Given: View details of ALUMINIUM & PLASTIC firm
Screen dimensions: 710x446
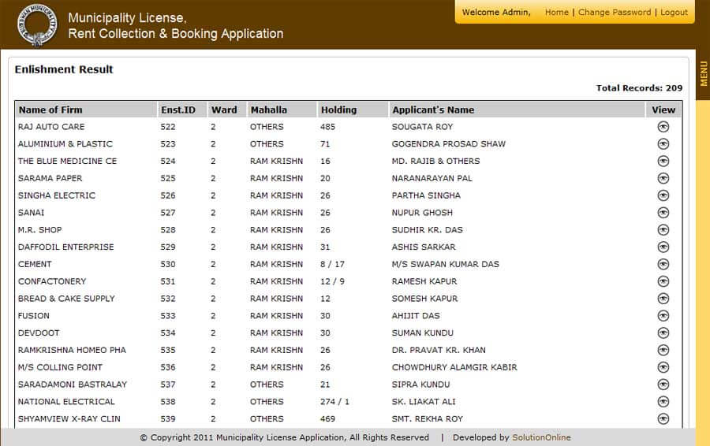Looking at the screenshot, I should pyautogui.click(x=663, y=144).
